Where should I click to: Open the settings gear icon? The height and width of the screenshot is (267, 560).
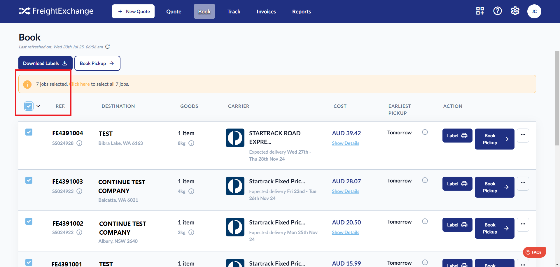[x=515, y=11]
